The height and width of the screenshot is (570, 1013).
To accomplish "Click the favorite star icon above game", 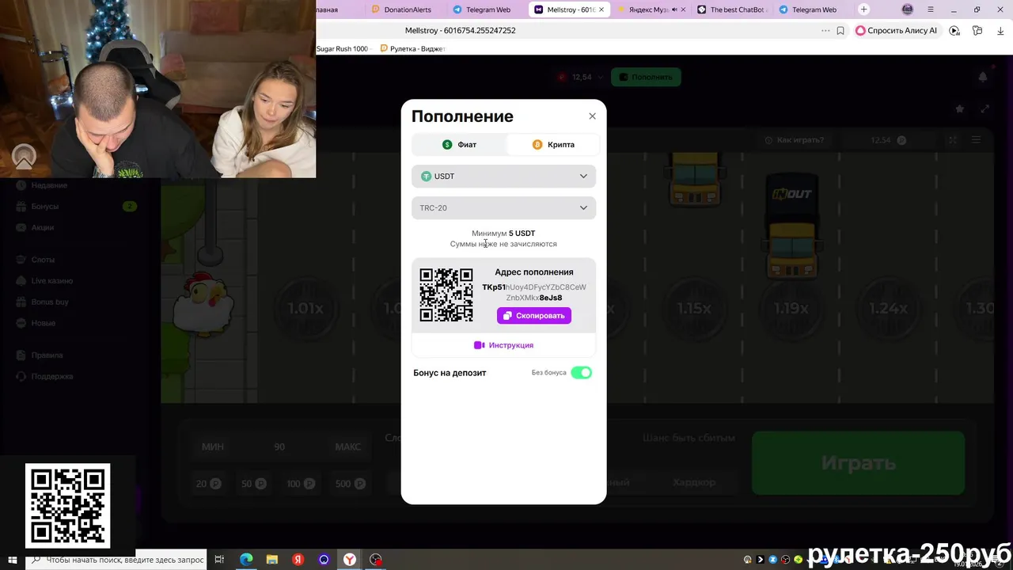I will (x=960, y=109).
